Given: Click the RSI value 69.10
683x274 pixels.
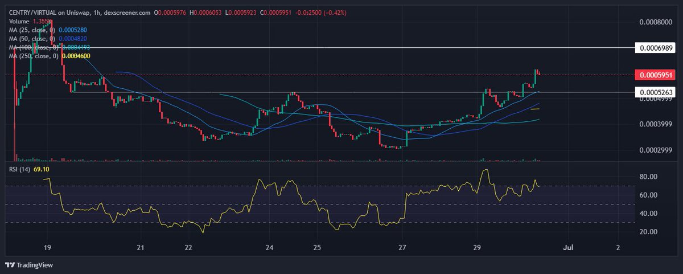Looking at the screenshot, I should point(43,169).
